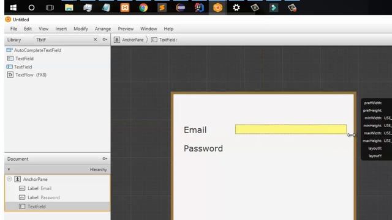
Task: Clear the Library search text
Action: tap(96, 39)
